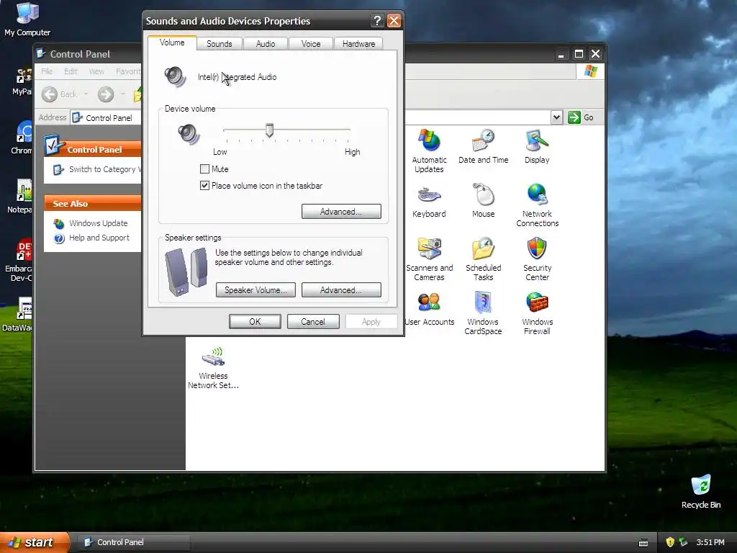This screenshot has height=553, width=737.
Task: Click the Speaker Volume button
Action: click(256, 290)
